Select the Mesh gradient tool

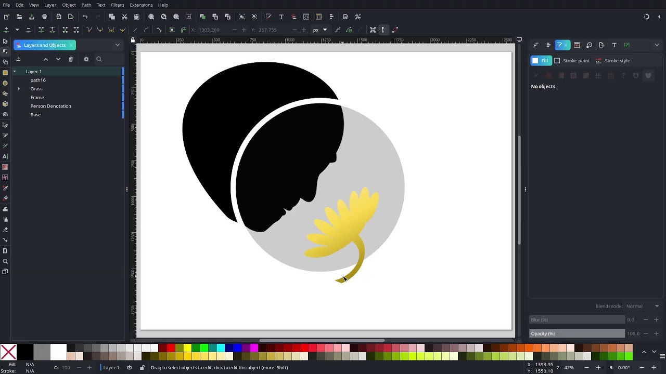coord(5,178)
